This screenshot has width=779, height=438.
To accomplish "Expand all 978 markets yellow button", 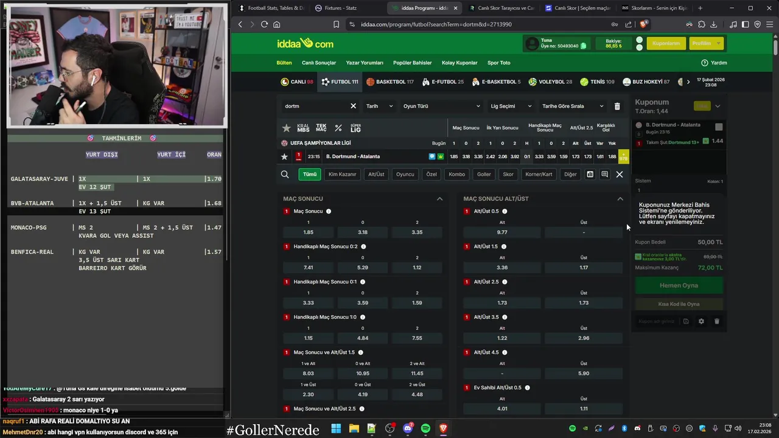I will pos(624,156).
